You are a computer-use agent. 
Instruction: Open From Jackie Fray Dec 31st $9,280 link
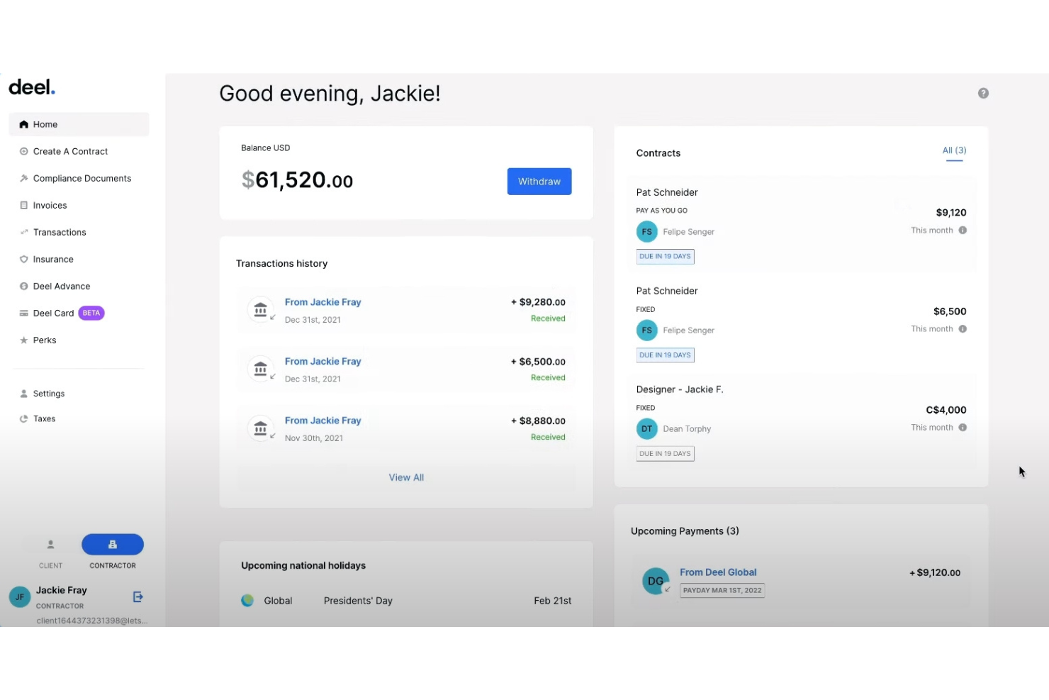[x=322, y=302]
